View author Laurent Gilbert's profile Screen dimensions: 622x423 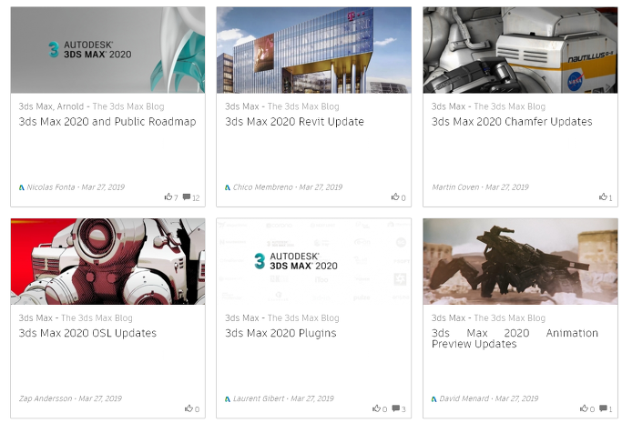(259, 398)
